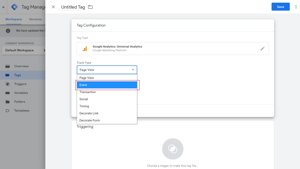
Task: Edit tag type with the pencil icon
Action: click(262, 49)
